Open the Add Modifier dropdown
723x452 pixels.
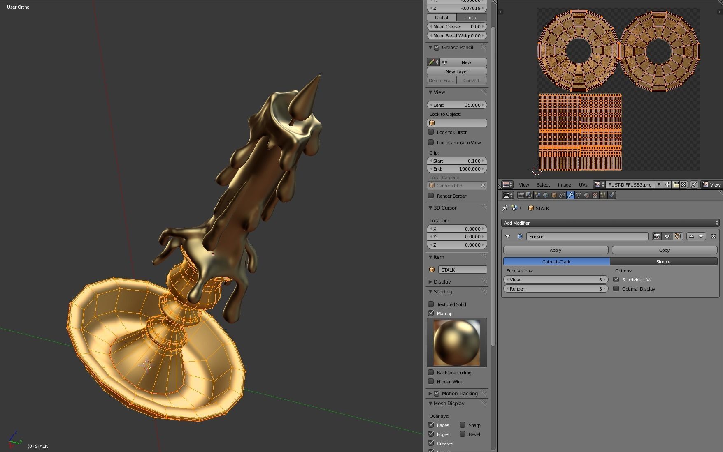[610, 223]
